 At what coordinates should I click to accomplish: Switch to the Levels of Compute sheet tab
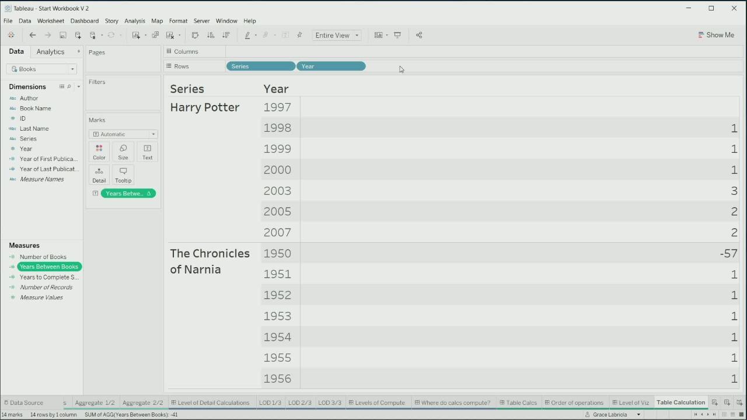[x=376, y=402]
